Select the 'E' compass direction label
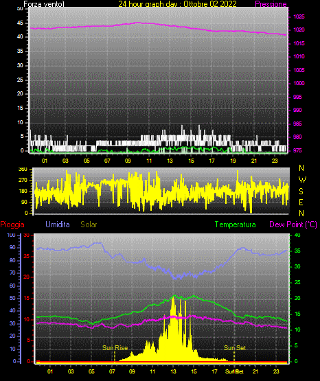Viewport: 320px width, 381px height. point(301,202)
